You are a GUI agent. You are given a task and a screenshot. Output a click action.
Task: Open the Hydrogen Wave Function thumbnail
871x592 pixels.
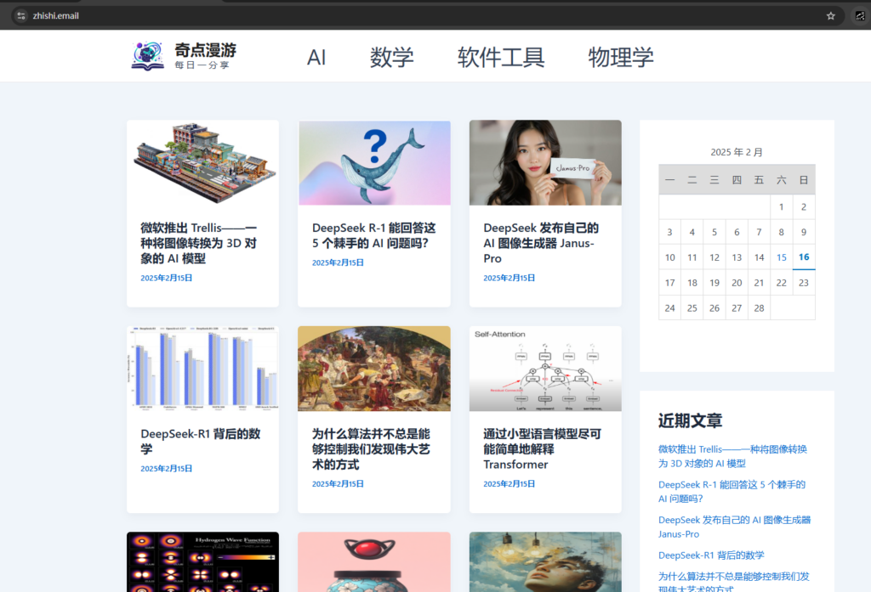click(202, 562)
